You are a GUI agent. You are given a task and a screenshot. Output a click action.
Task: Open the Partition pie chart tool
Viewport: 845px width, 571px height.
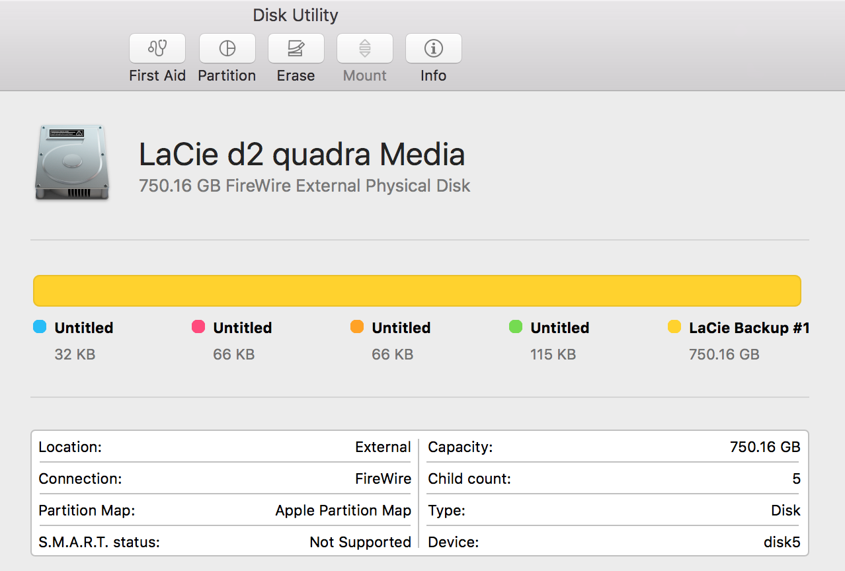(x=227, y=48)
